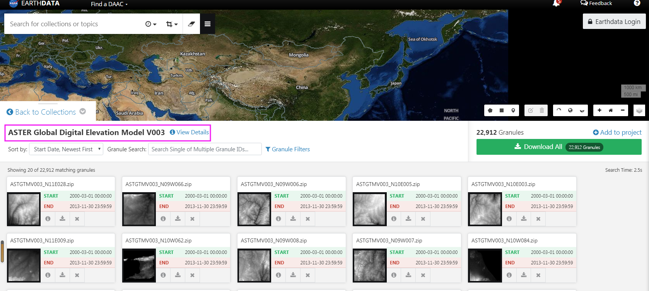Open the help question mark icon
Viewport: 649px width, 291px height.
coord(637,3)
